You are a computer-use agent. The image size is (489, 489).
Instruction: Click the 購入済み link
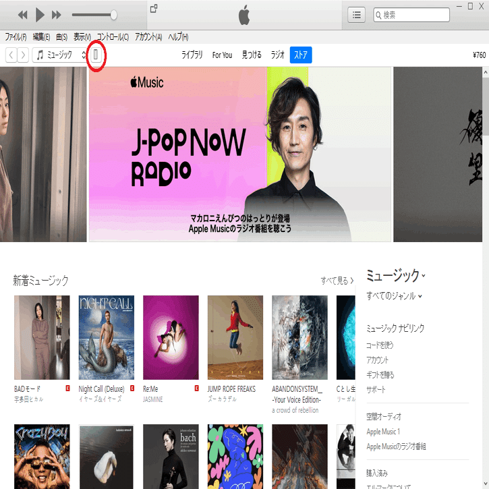click(377, 473)
